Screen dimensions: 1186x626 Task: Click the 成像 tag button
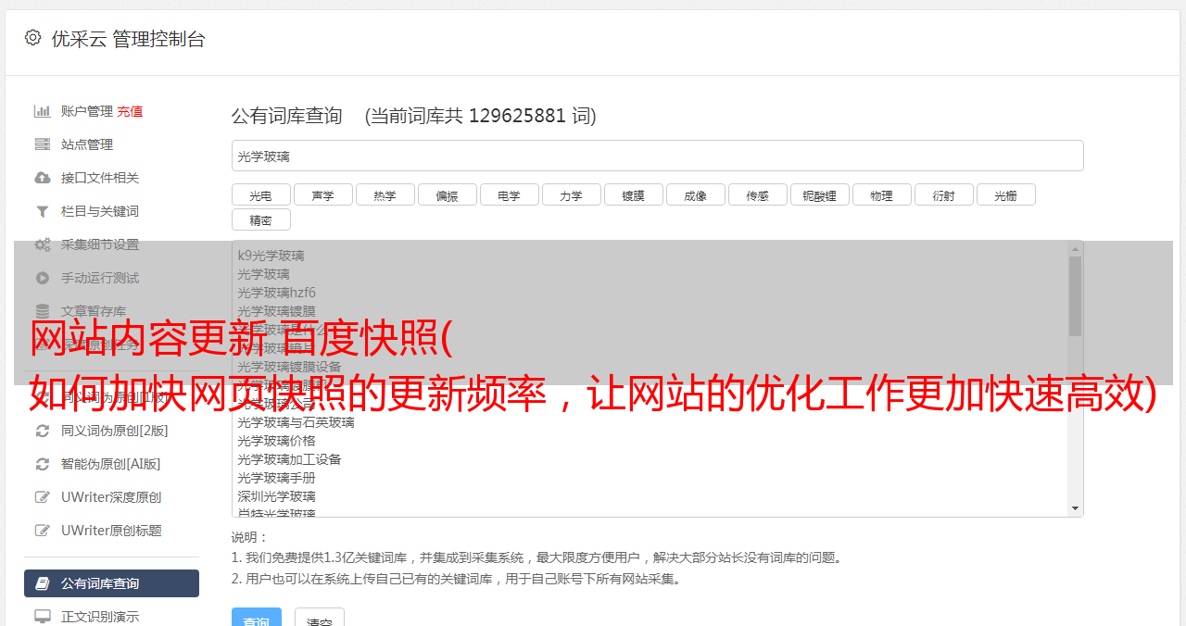(695, 194)
